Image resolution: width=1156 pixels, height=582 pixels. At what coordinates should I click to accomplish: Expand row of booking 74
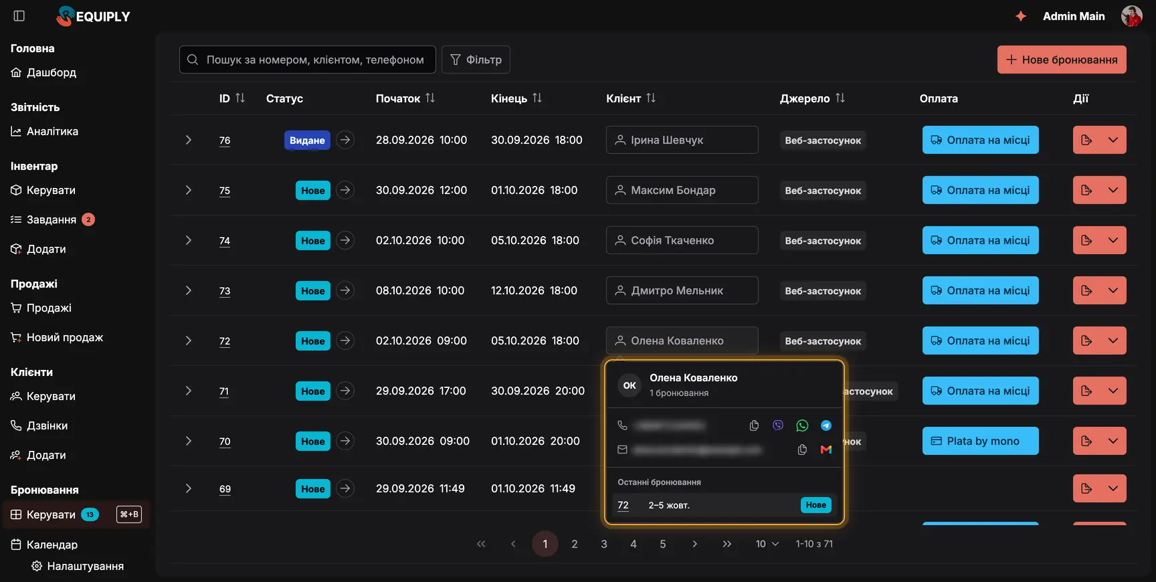point(189,240)
